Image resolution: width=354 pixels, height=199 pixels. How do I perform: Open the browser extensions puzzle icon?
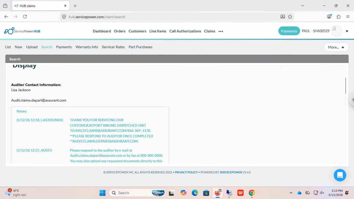[x=338, y=17]
